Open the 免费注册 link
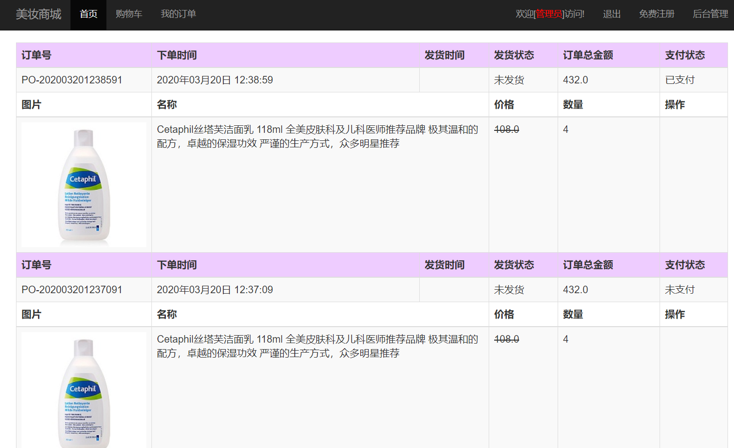734x448 pixels. click(657, 14)
